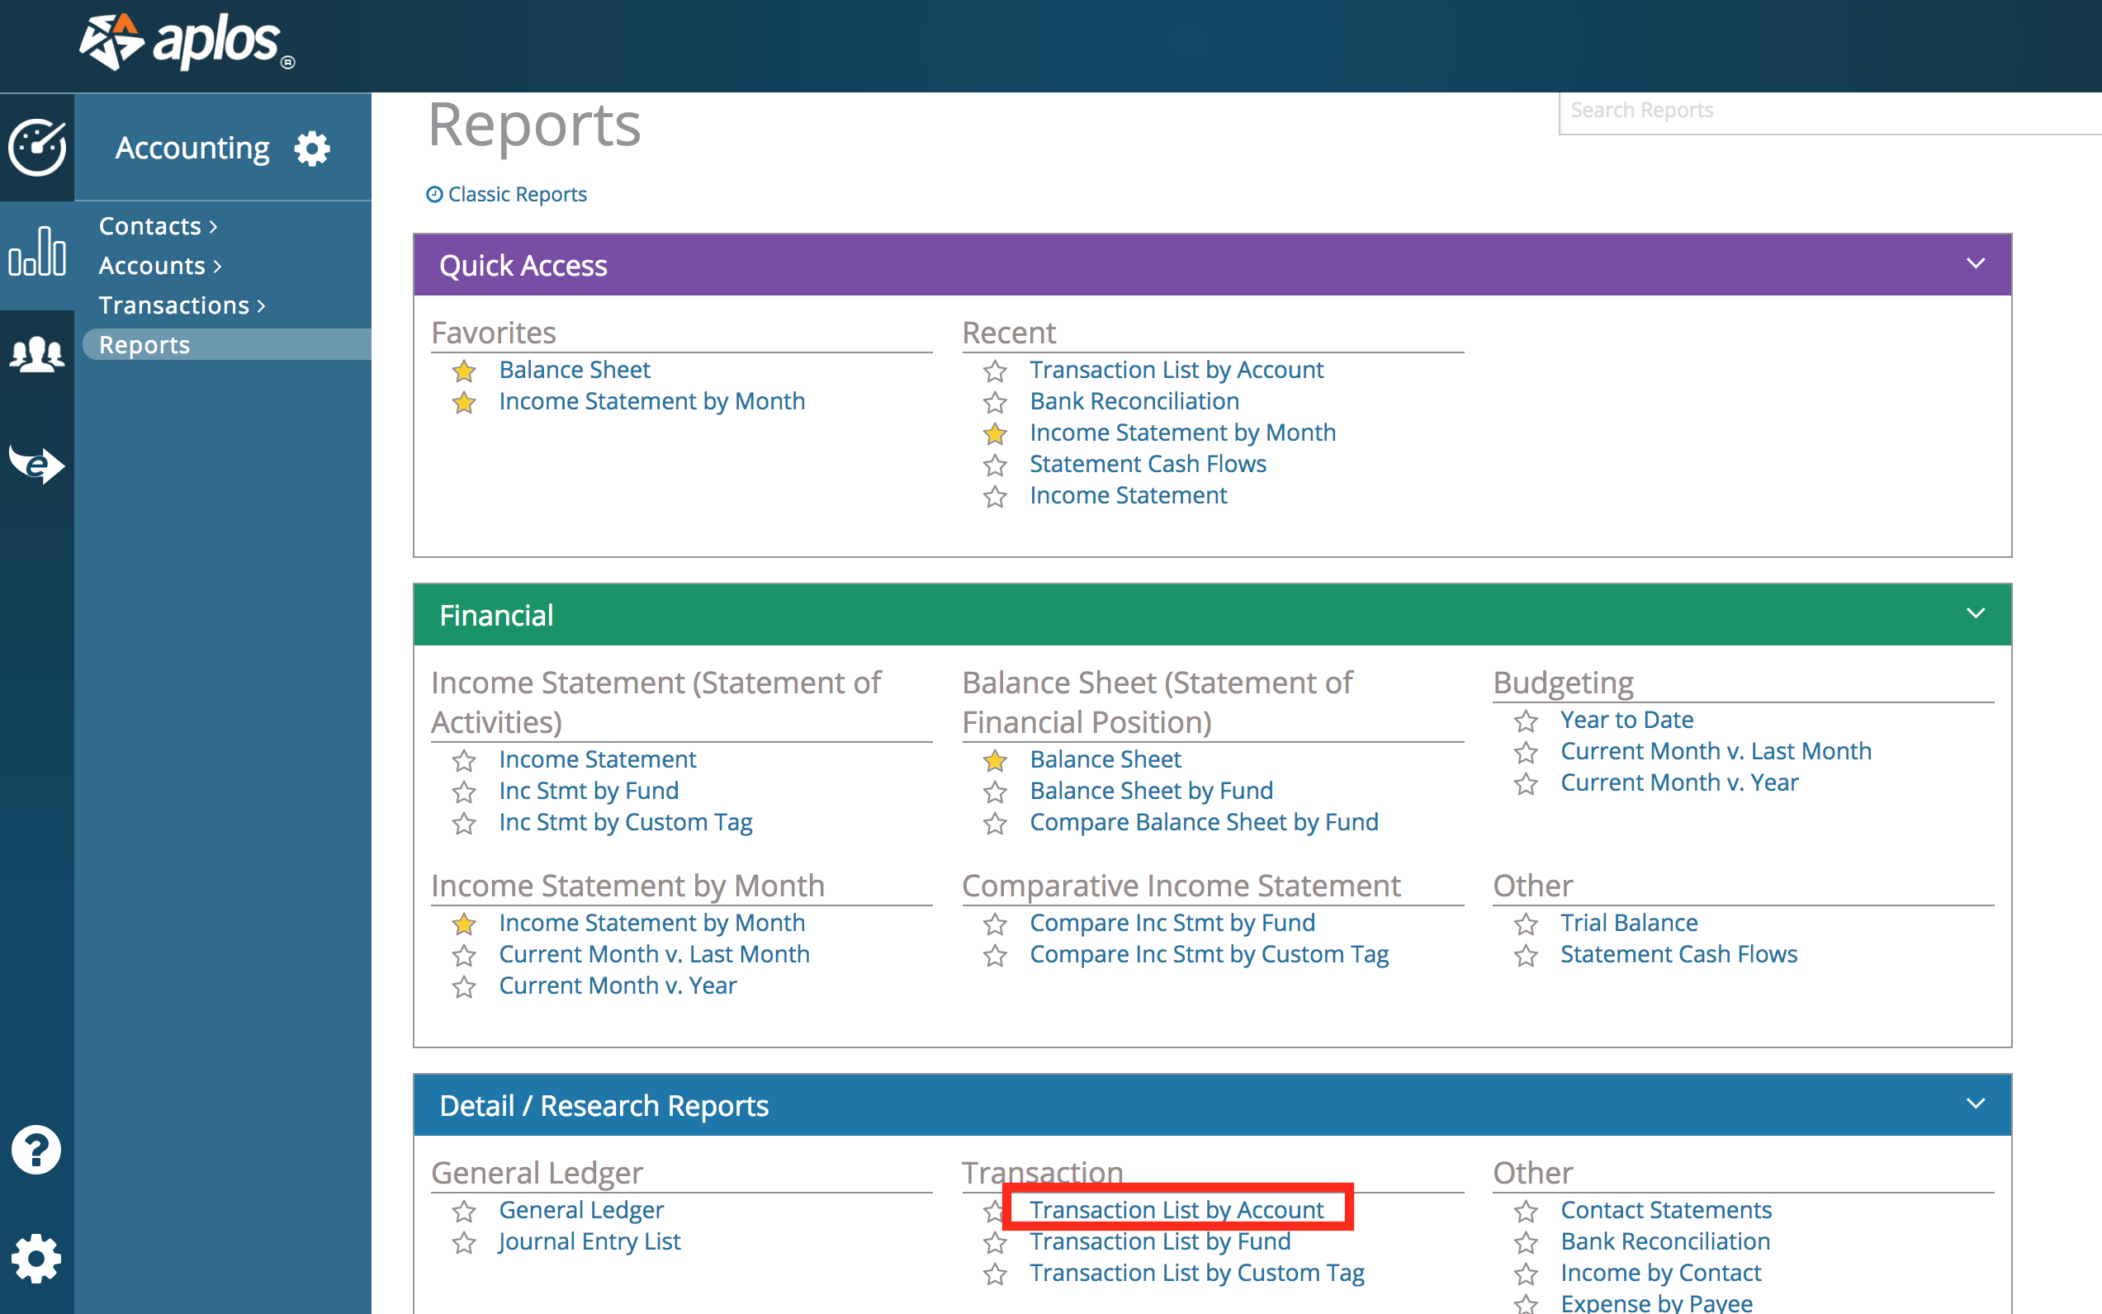Favorite Bank Reconciliation in Recent list
Screen dimensions: 2102x1314
[x=995, y=402]
